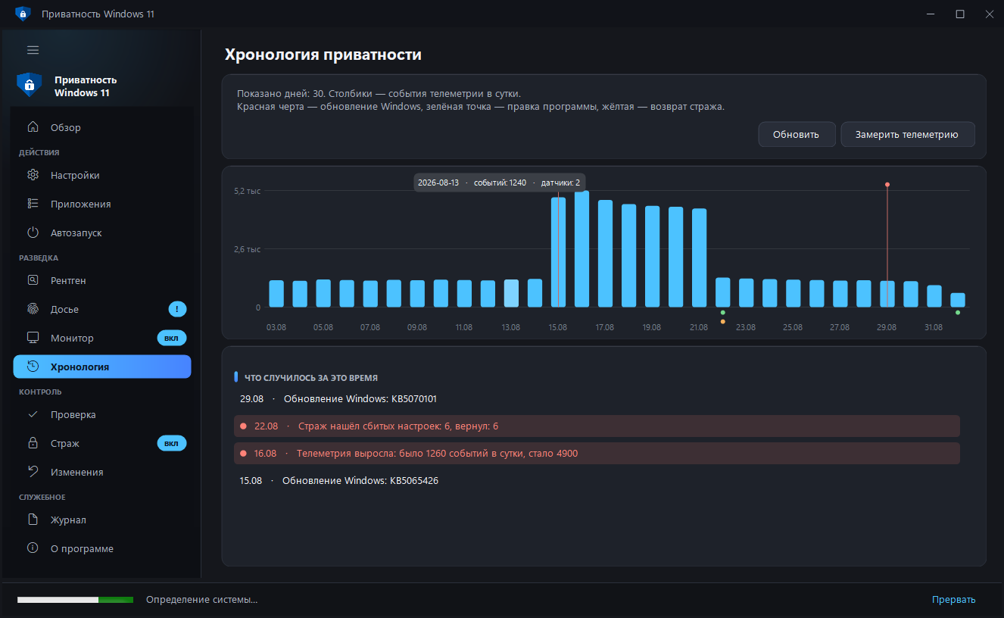Click the red Windows update line at 29.08
The width and height of the screenshot is (1004, 618).
(887, 245)
